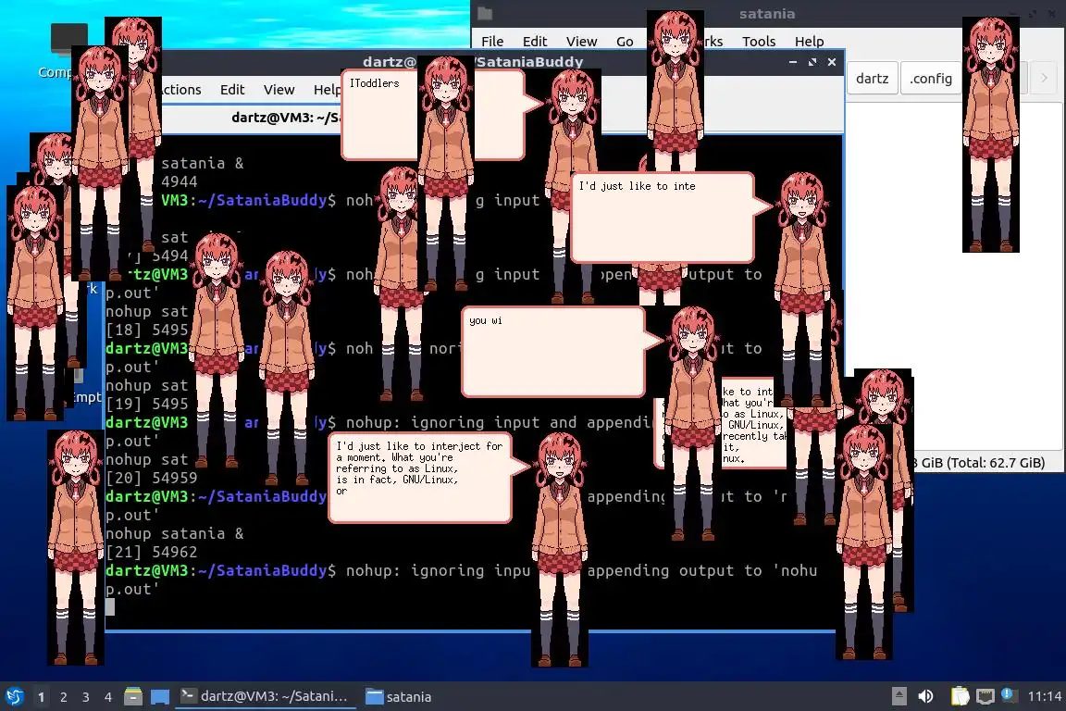
Task: Click the wired network tray icon
Action: click(x=985, y=696)
